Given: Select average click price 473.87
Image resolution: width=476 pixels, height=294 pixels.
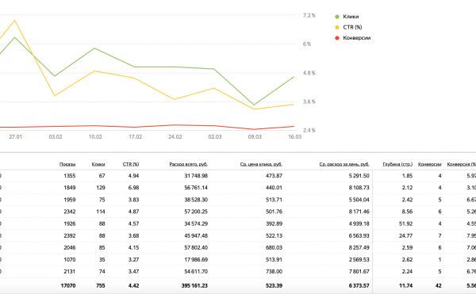Looking at the screenshot, I should 274,176.
